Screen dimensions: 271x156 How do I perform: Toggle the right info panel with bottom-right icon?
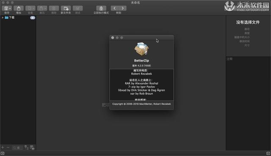pyautogui.click(x=268, y=153)
